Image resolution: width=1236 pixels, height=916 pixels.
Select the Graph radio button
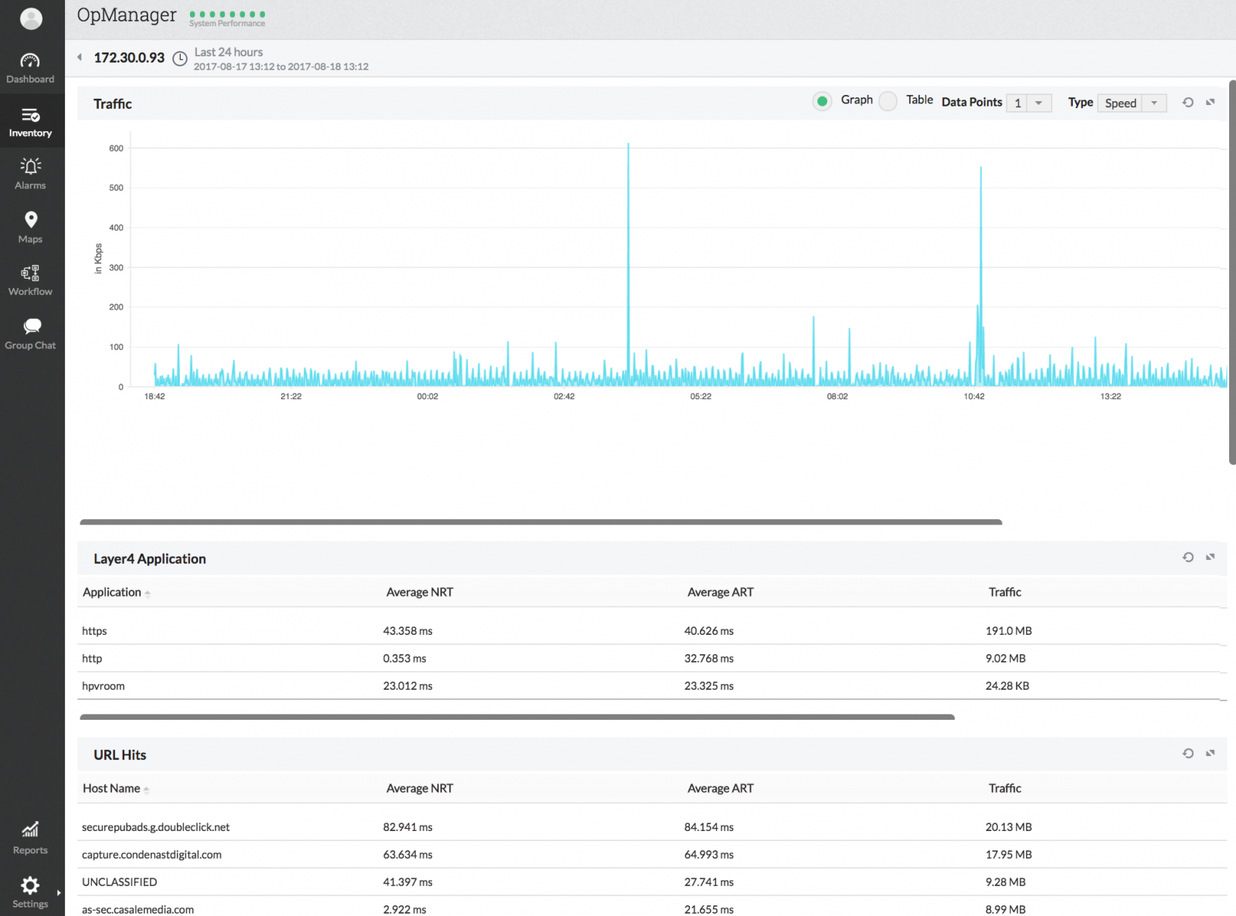click(823, 101)
